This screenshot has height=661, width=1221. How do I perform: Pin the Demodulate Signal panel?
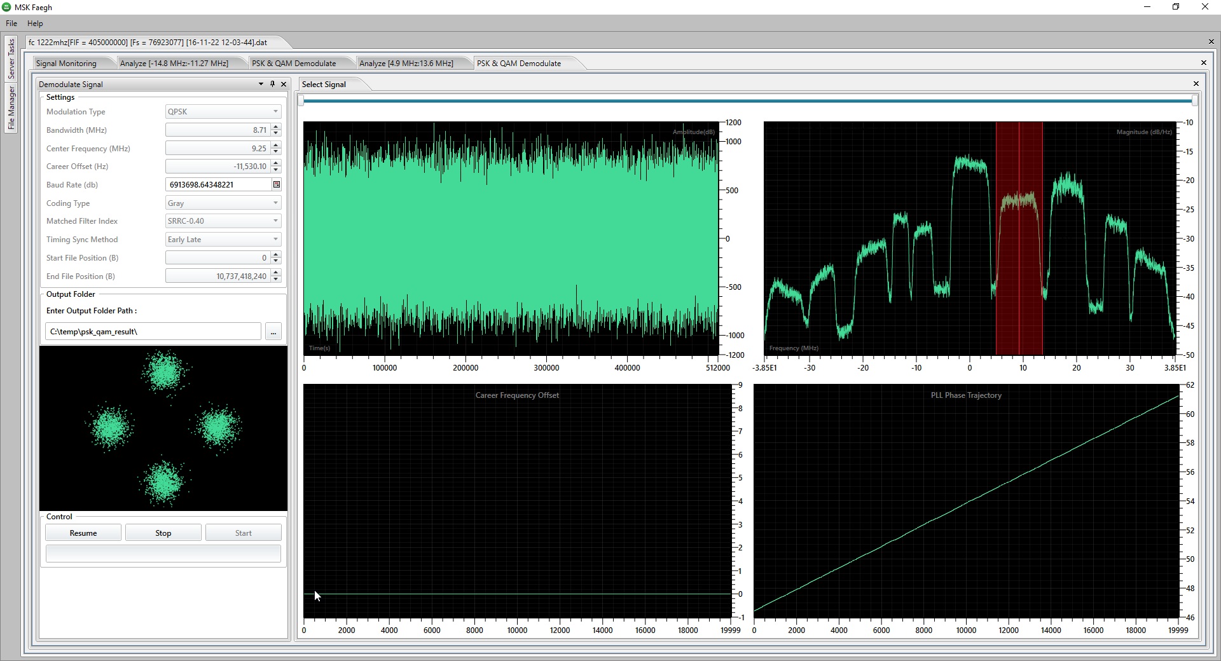click(272, 84)
